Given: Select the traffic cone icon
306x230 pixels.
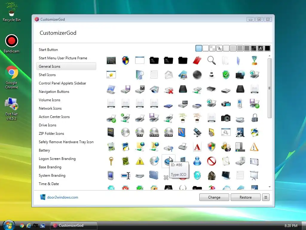Looking at the screenshot, I should (212, 75).
